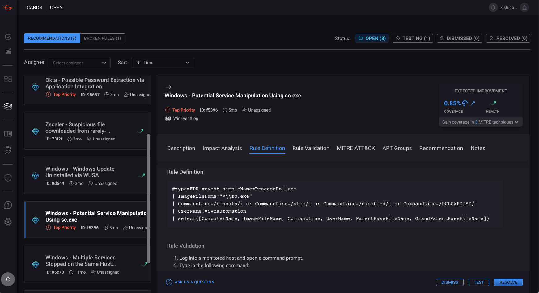Viewport: 539px width, 293px height.
Task: Open the analytics chart icon in sidebar
Action: pos(8,51)
